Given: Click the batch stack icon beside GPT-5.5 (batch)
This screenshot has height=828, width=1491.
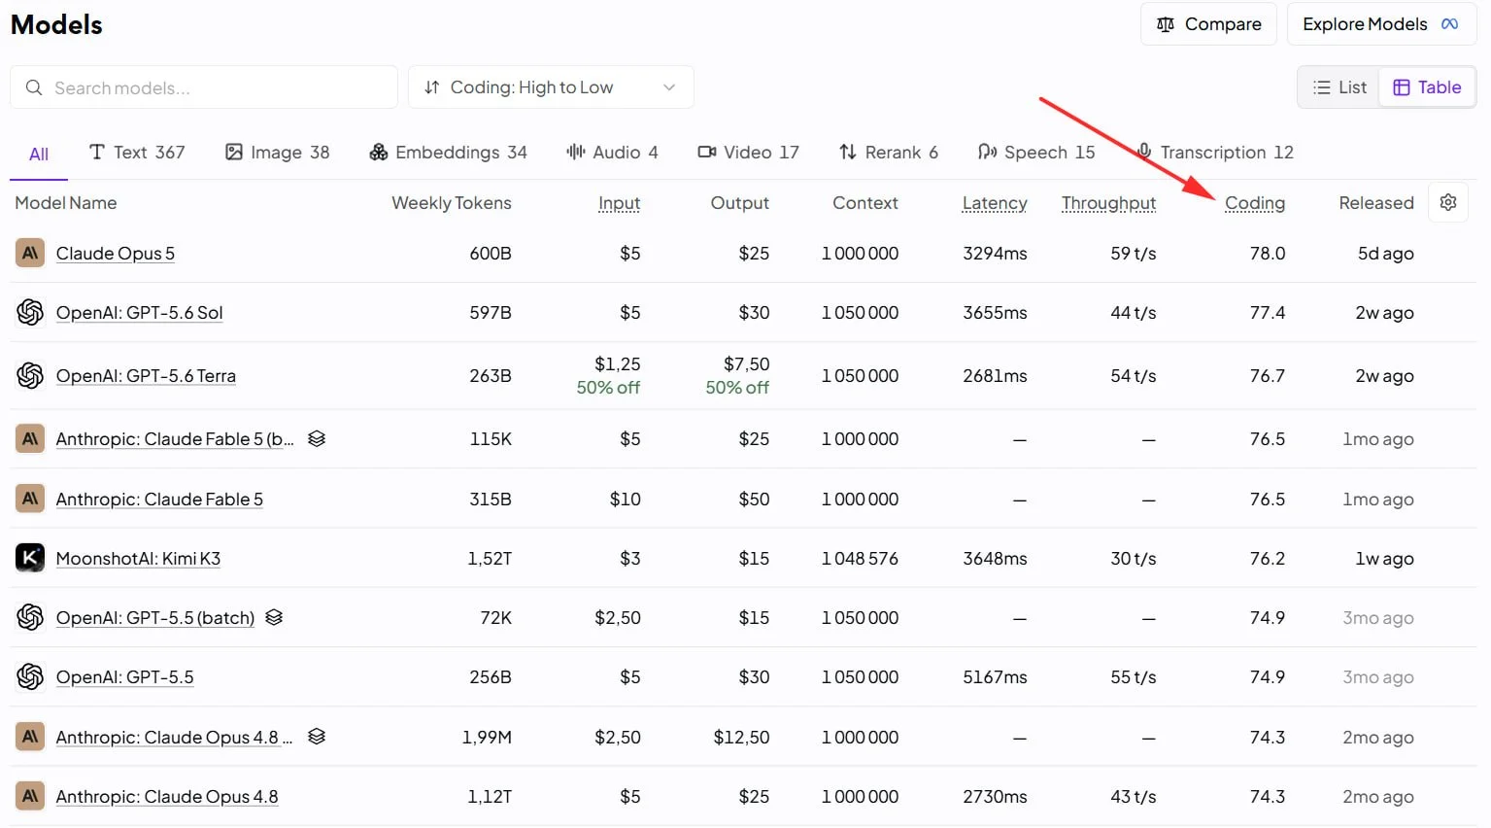Looking at the screenshot, I should click(x=274, y=617).
